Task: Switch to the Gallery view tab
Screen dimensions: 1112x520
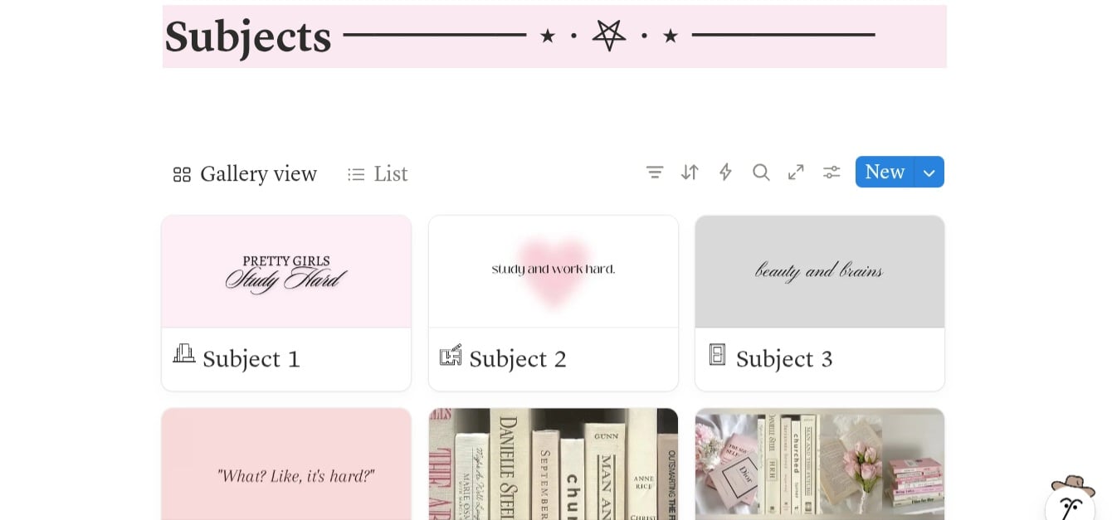Action: click(245, 174)
